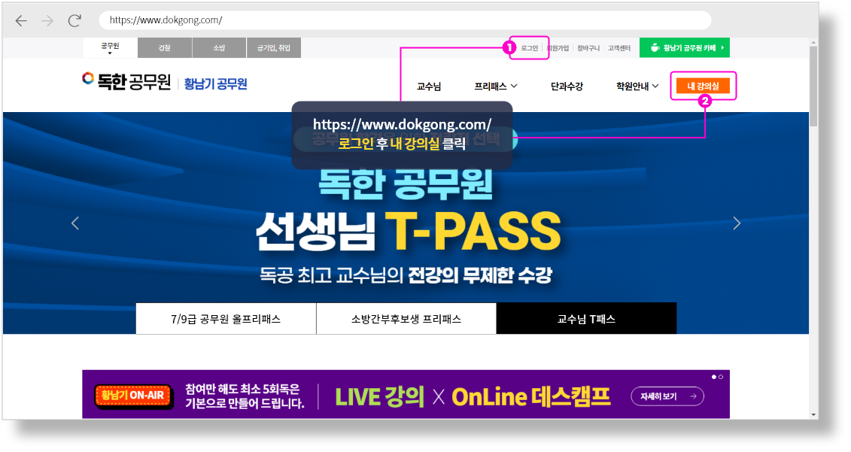This screenshot has width=851, height=452.
Task: Expand the 프리패스 dropdown menu
Action: (496, 86)
